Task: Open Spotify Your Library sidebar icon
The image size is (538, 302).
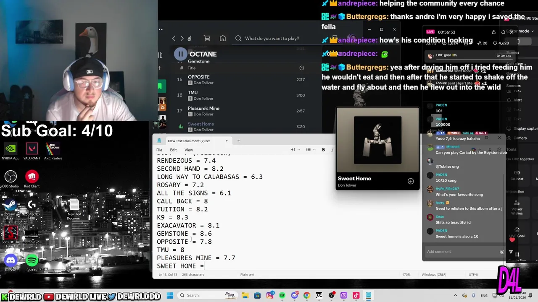Action: (x=160, y=55)
